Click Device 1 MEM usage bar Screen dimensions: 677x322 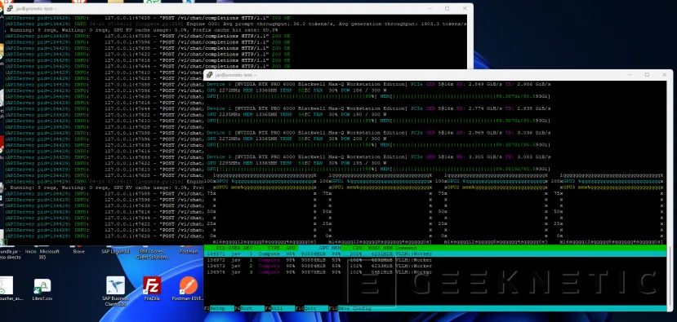point(465,121)
